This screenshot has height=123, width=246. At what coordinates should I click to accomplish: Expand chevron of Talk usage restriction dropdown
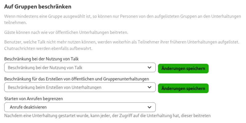coord(149,67)
